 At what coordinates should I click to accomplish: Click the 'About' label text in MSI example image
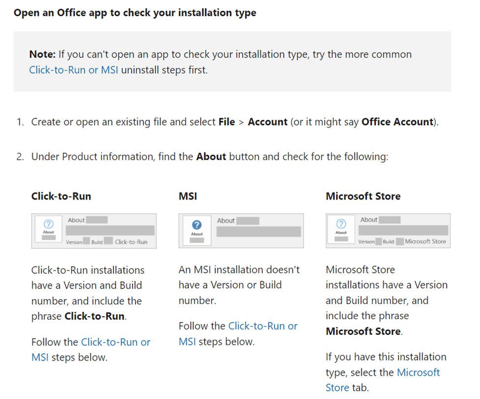(x=226, y=221)
